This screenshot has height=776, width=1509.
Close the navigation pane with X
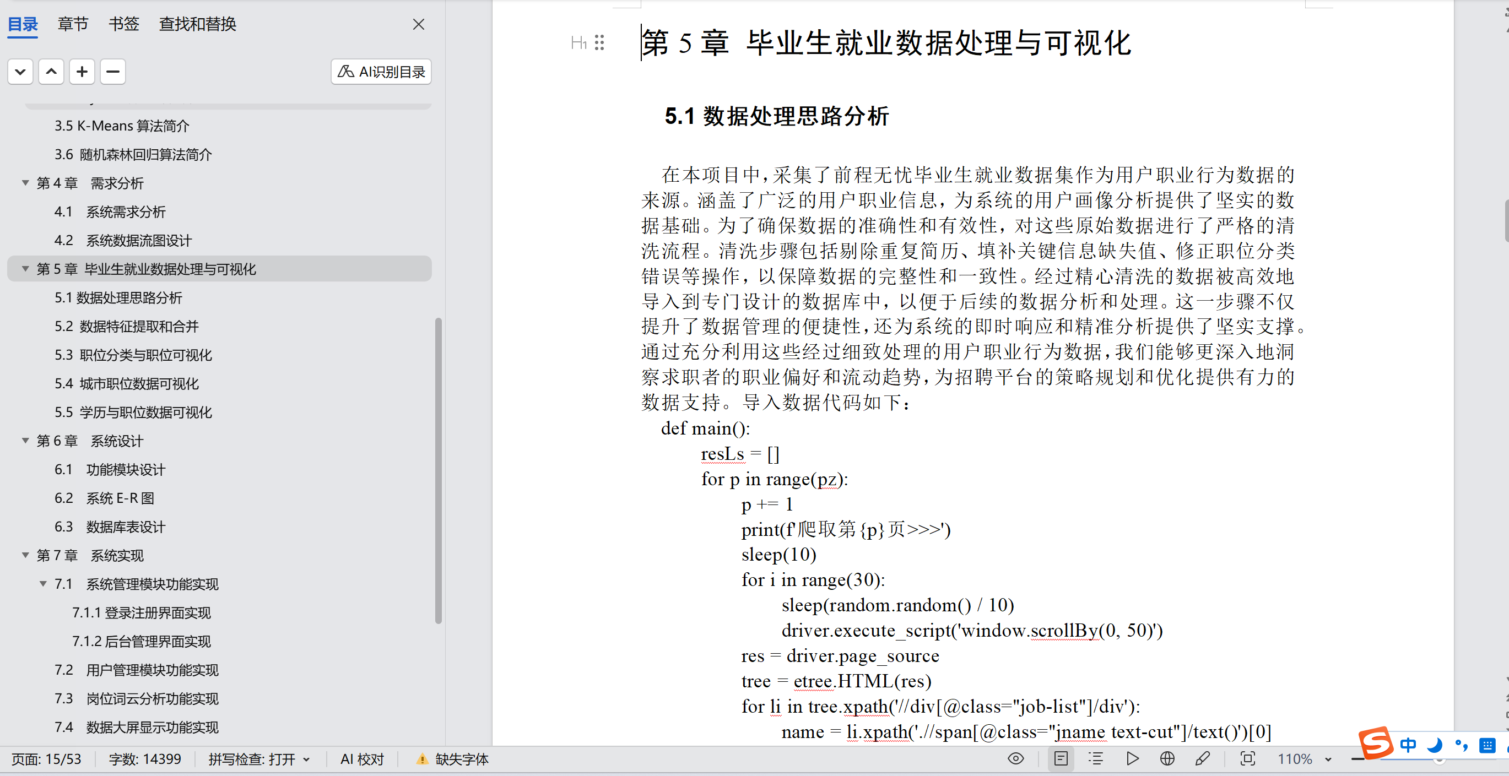(x=418, y=24)
